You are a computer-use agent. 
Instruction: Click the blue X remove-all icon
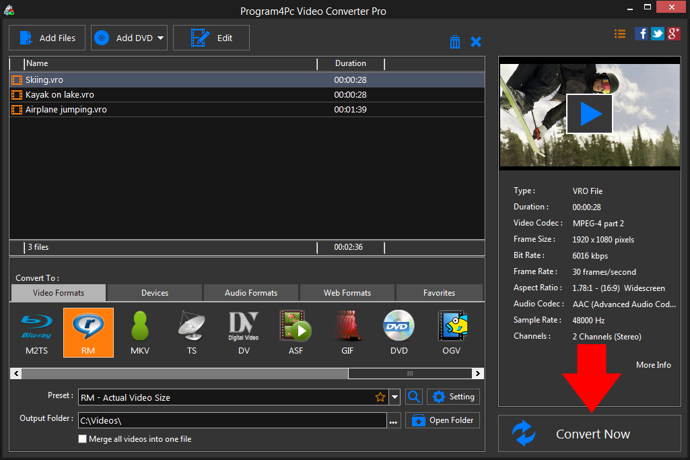[x=476, y=42]
